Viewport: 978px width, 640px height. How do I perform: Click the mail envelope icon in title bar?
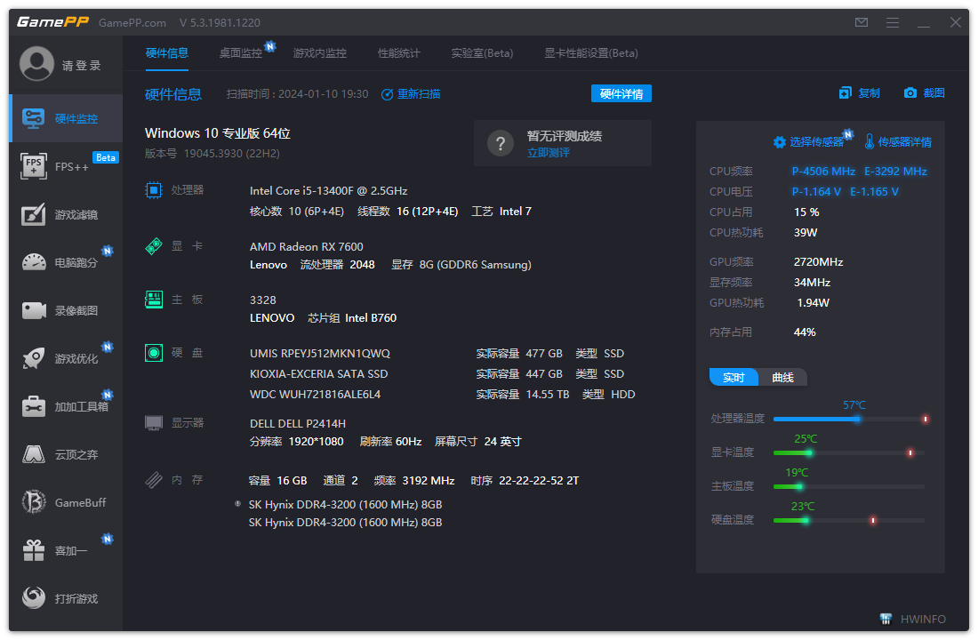click(x=862, y=22)
